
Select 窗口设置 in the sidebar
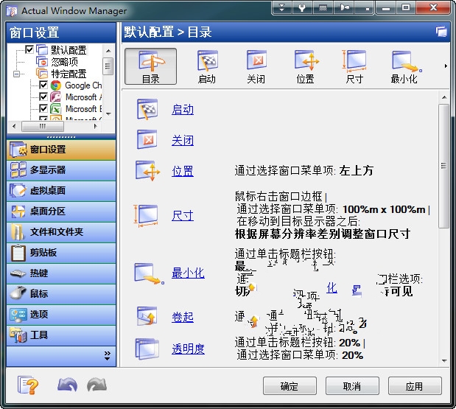click(x=61, y=150)
